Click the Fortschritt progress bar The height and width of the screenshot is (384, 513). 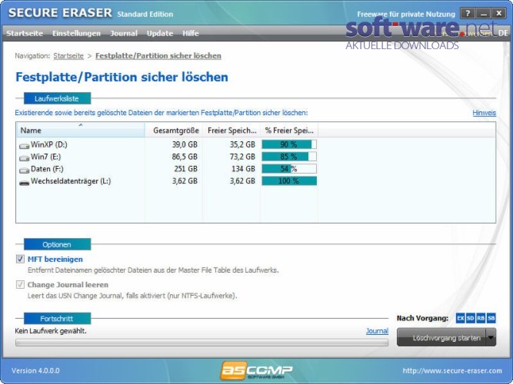coord(202,343)
